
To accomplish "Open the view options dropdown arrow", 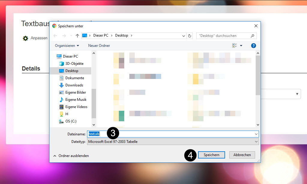I will point(241,46).
